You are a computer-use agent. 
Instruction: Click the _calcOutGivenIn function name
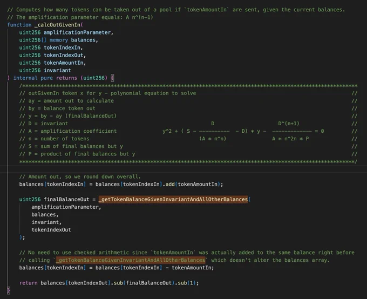point(57,25)
